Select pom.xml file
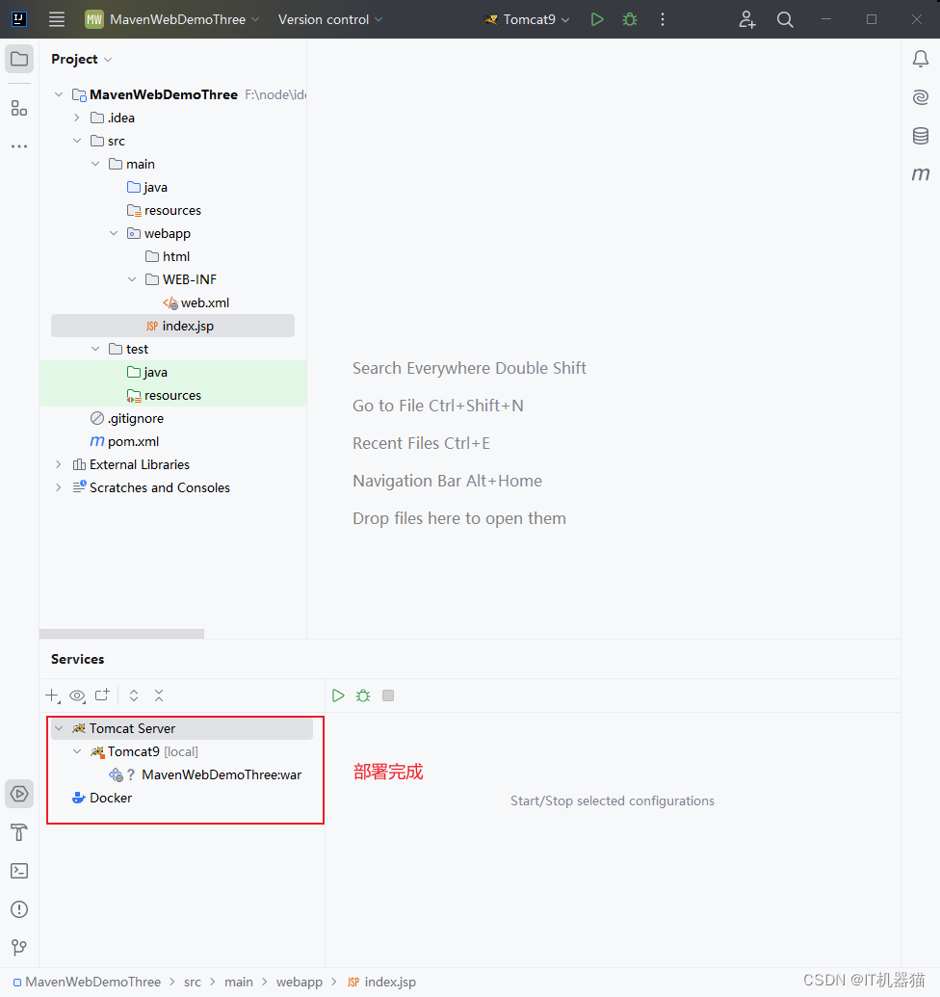The image size is (940, 997). [124, 441]
